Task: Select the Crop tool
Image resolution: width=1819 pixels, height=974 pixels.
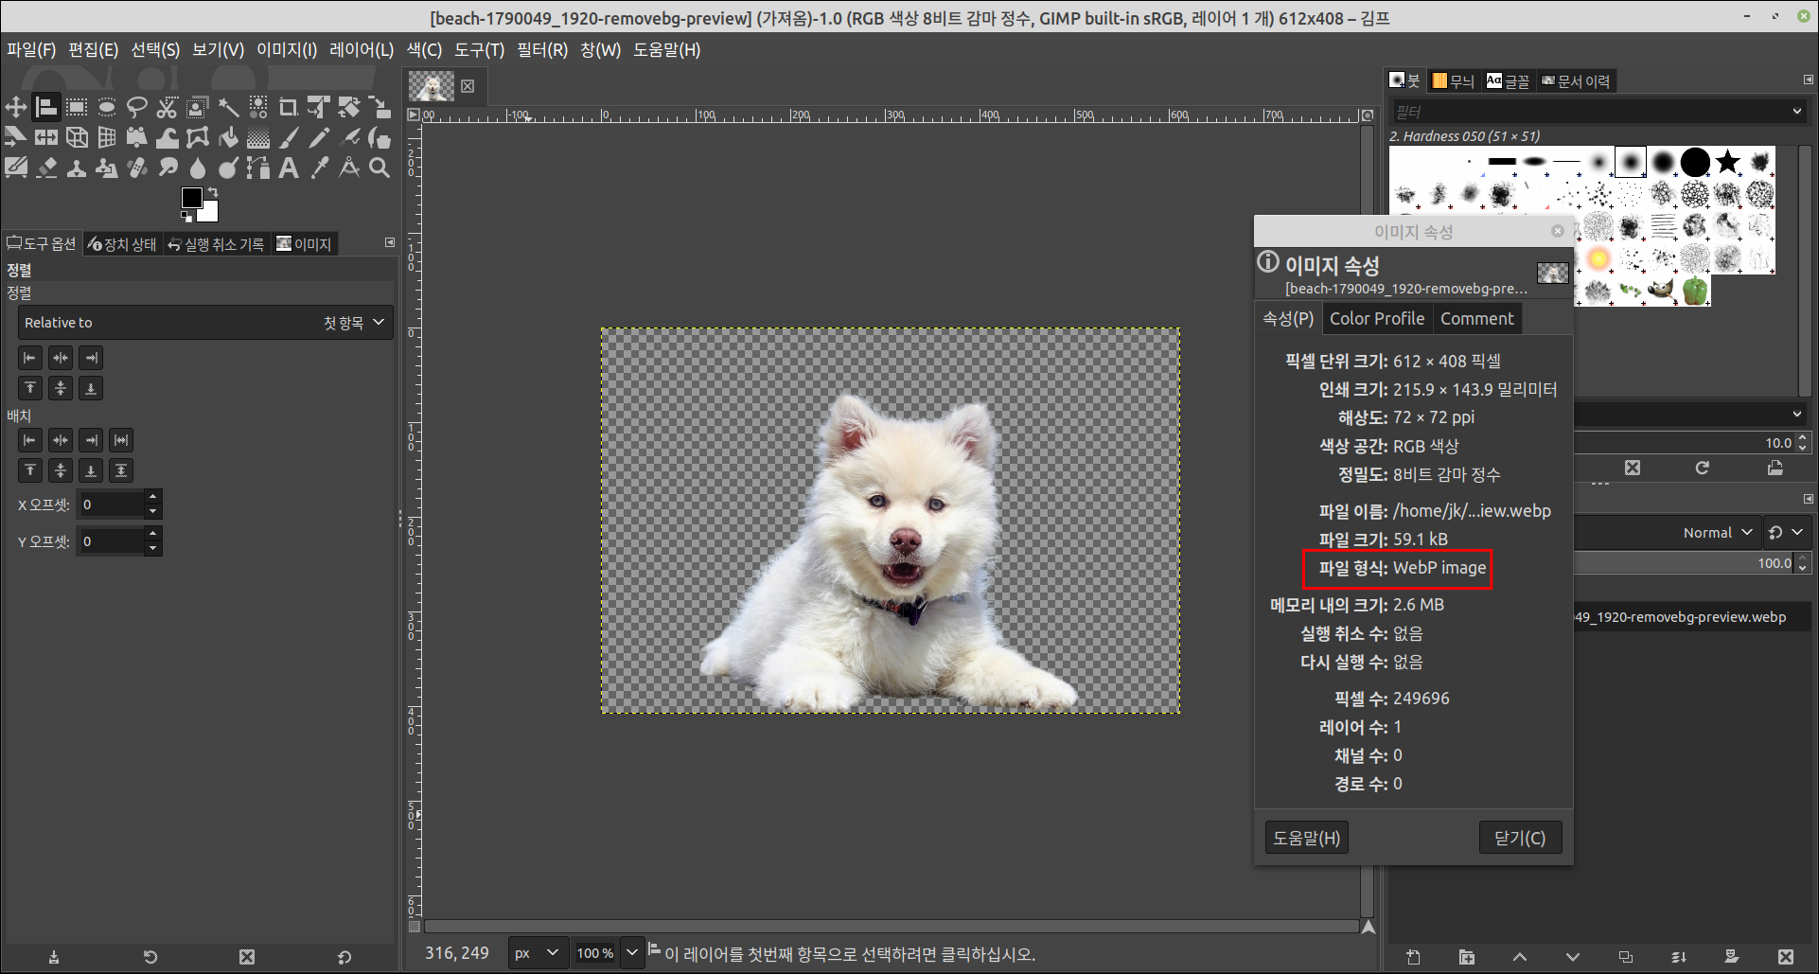Action: 289,107
